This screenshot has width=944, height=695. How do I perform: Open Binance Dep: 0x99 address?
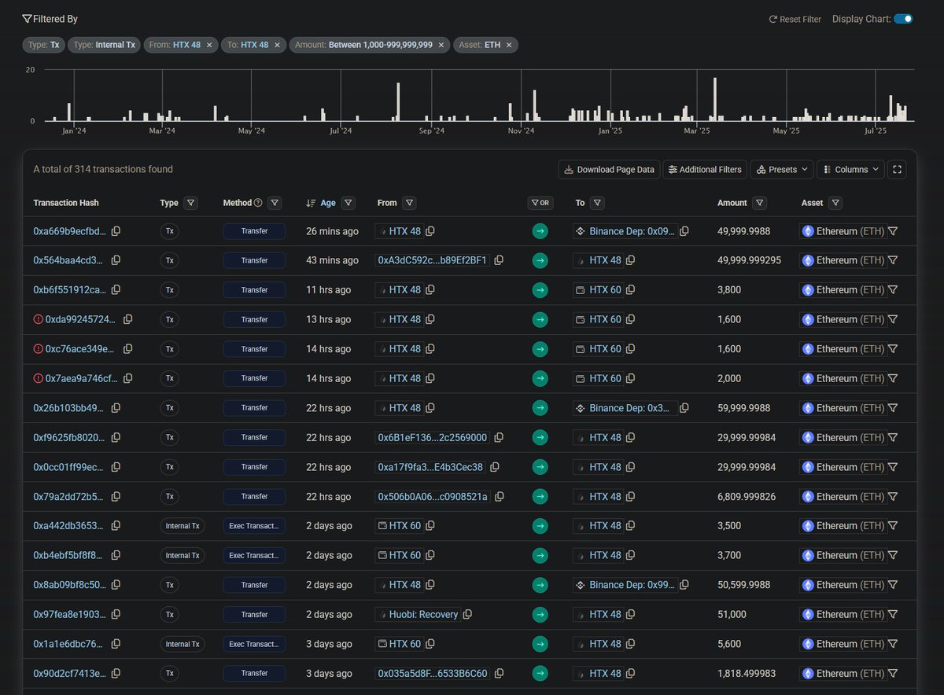(x=632, y=585)
